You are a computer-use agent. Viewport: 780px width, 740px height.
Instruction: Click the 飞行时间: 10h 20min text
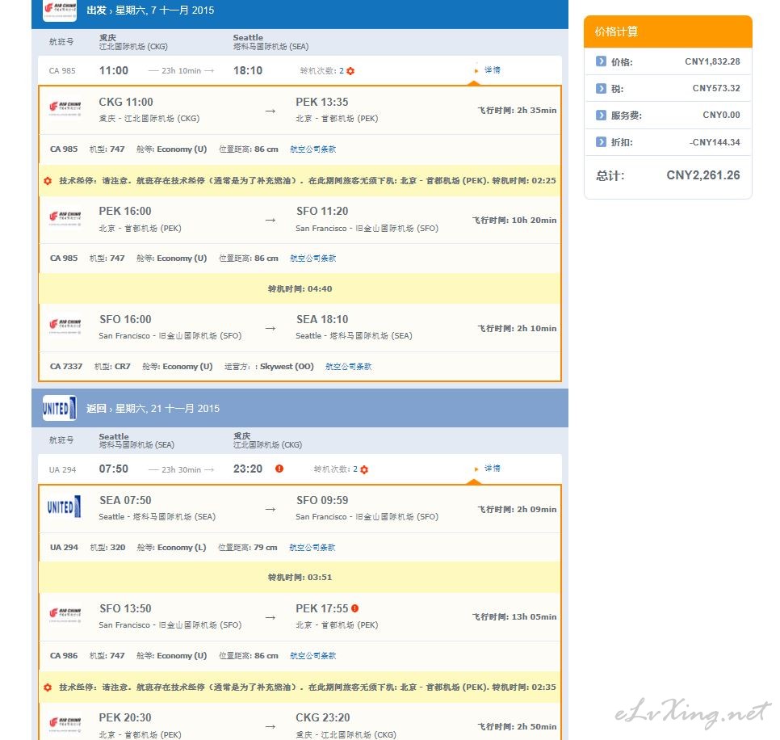coord(514,220)
